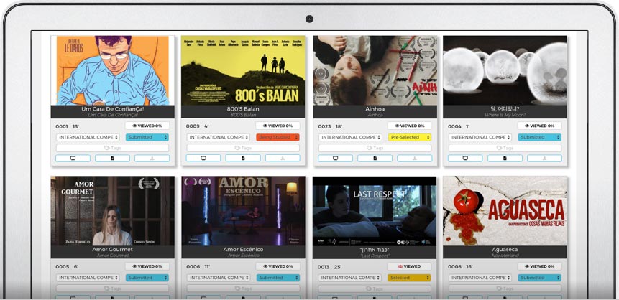Click the document icon for Um Cara De Confiança

pyautogui.click(x=112, y=158)
